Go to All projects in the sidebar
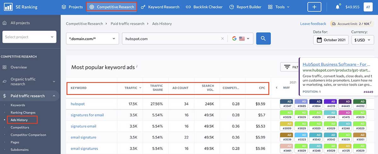This screenshot has width=378, height=154. coord(20,23)
